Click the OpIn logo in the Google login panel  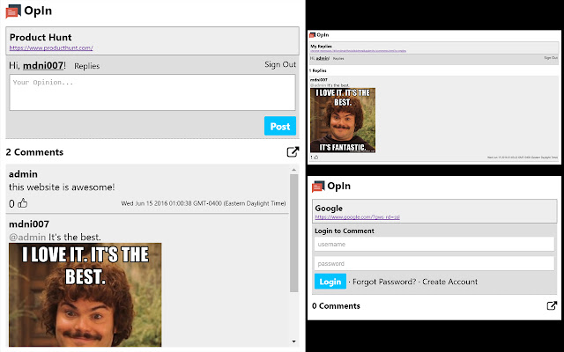tap(331, 187)
